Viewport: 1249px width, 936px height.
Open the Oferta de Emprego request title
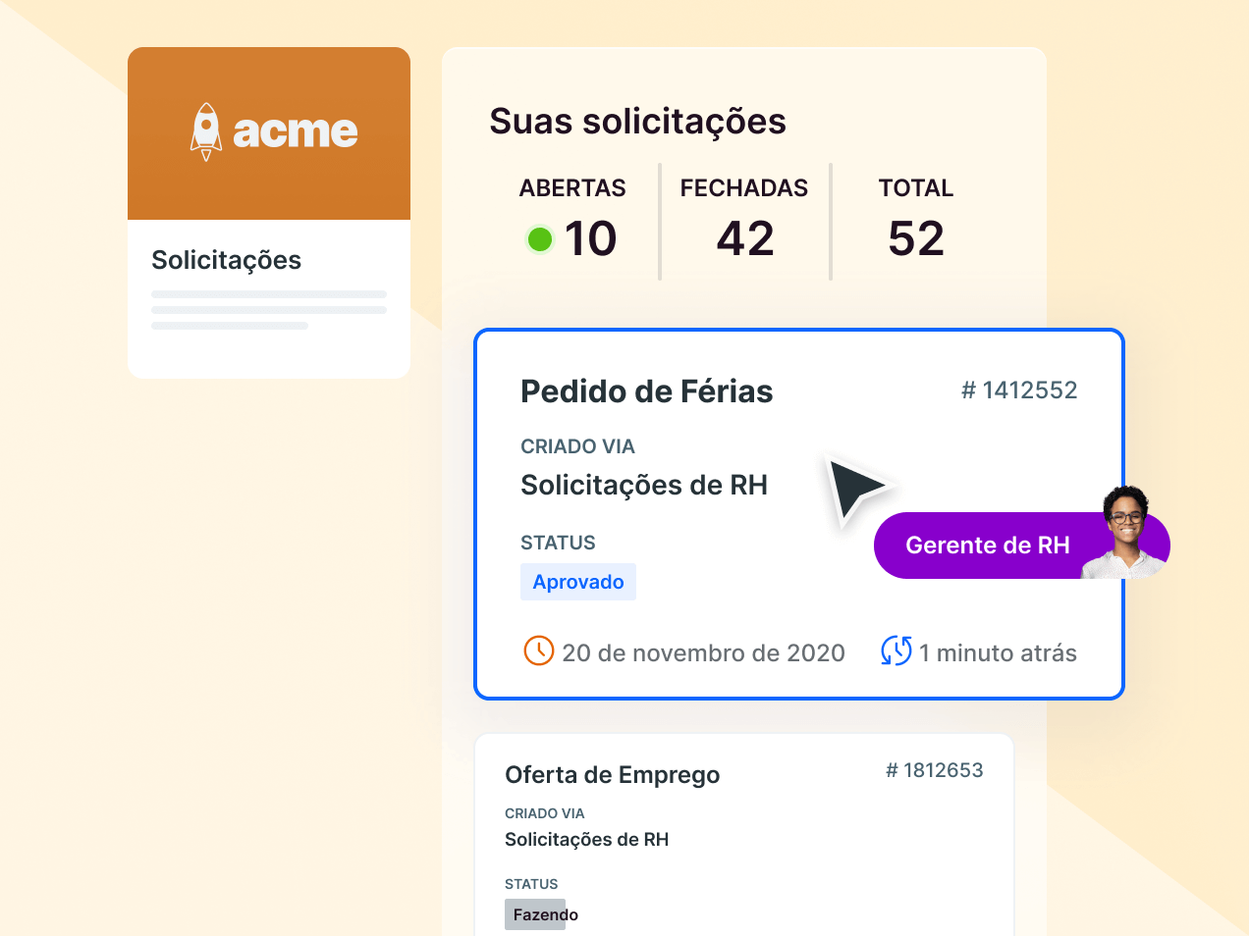pos(612,775)
